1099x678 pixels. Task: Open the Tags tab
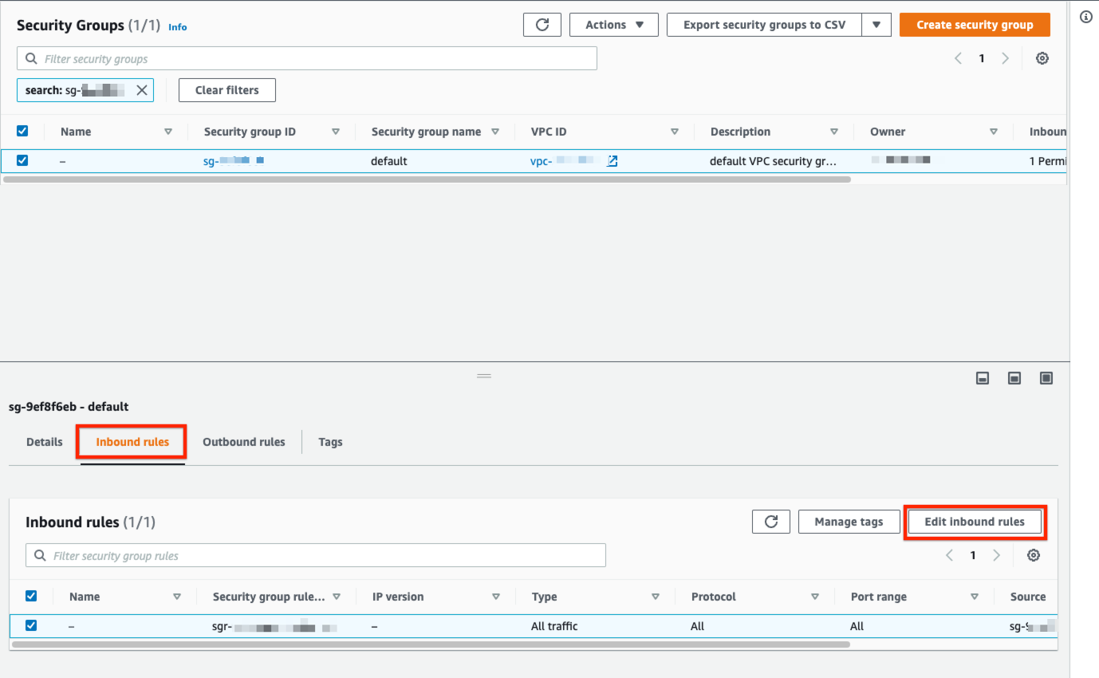pyautogui.click(x=330, y=441)
